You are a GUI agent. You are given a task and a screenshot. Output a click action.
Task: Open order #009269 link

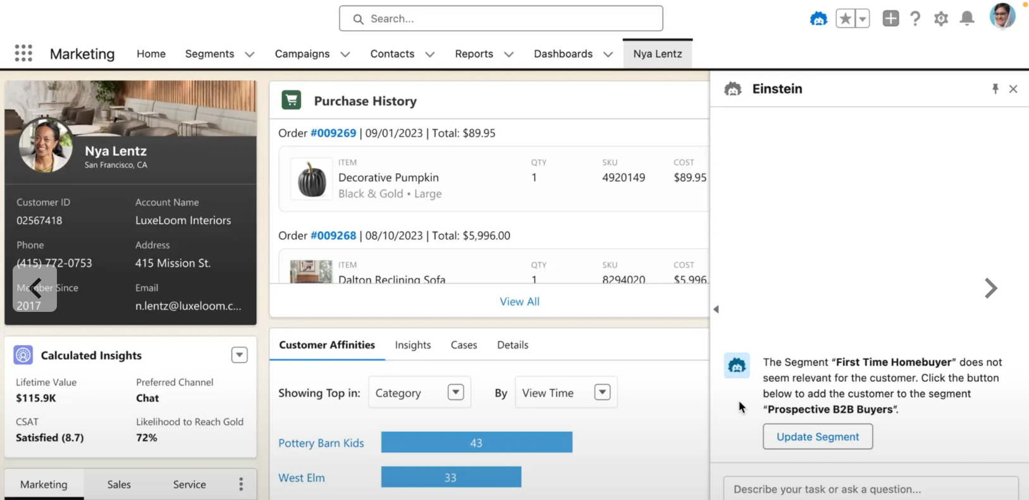tap(333, 133)
